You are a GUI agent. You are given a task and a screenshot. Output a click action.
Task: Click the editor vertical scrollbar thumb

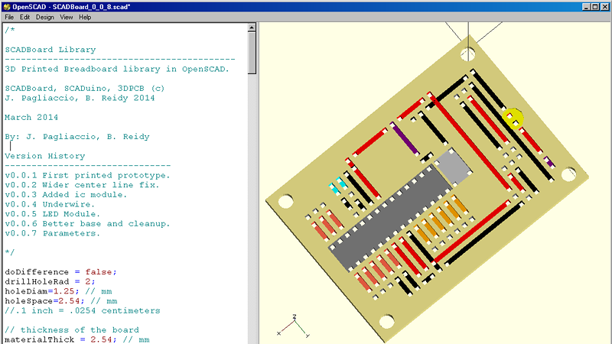click(252, 54)
